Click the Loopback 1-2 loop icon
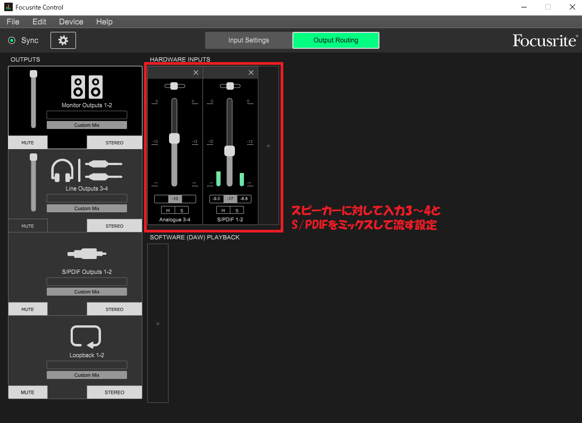Viewport: 582px width, 423px height. pos(86,337)
